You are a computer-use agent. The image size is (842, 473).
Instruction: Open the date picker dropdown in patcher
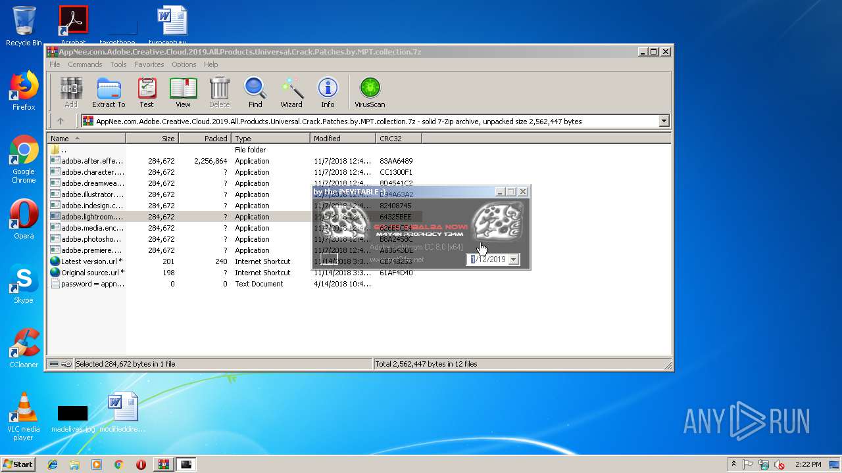514,259
